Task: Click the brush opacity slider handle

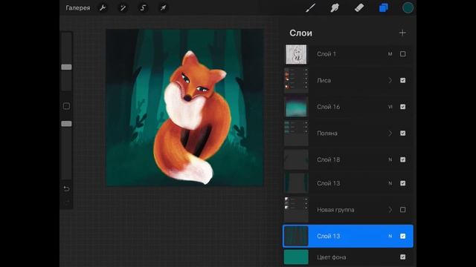Action: (66, 124)
